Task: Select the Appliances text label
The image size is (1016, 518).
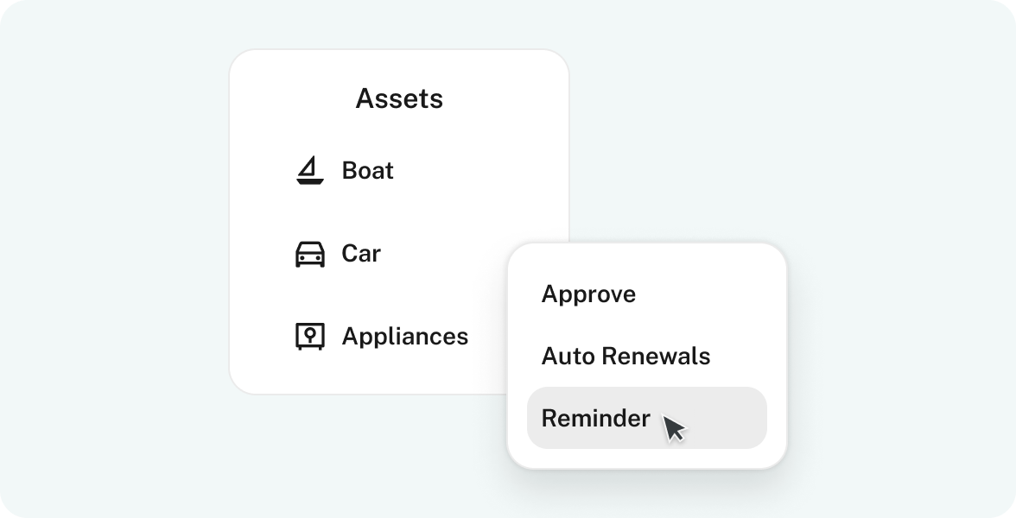Action: coord(405,336)
